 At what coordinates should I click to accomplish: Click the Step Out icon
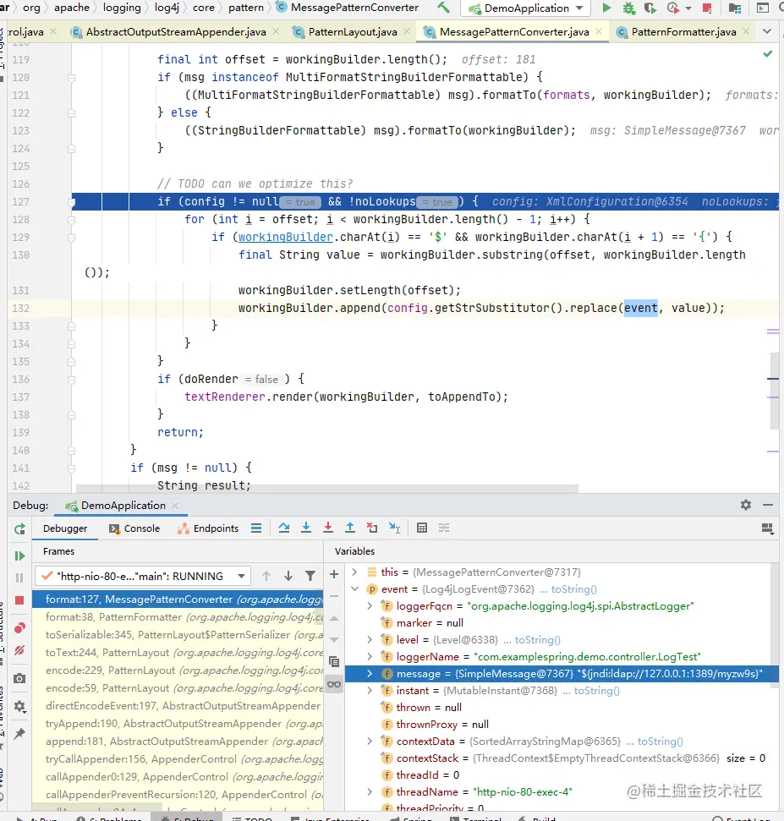coord(350,528)
